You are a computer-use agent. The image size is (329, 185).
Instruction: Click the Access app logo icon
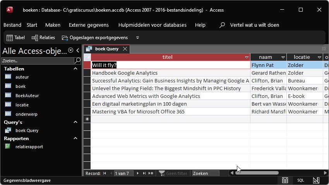click(x=10, y=10)
